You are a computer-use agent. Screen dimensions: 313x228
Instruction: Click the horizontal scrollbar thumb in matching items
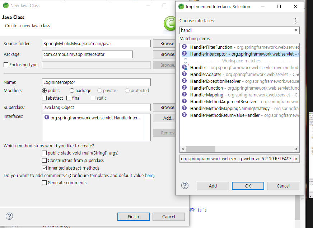point(201,149)
